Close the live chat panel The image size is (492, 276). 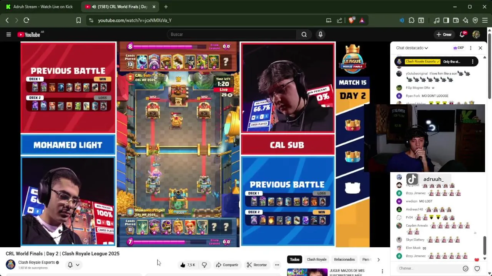coord(480,48)
